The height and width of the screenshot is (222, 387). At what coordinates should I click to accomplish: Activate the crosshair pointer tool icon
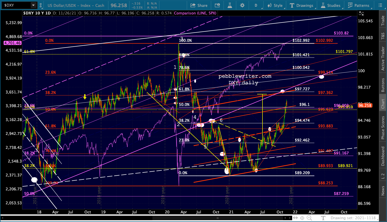click(302, 218)
